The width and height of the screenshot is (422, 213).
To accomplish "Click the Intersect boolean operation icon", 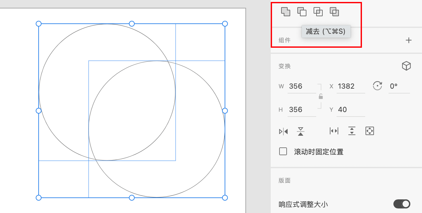I will point(318,11).
